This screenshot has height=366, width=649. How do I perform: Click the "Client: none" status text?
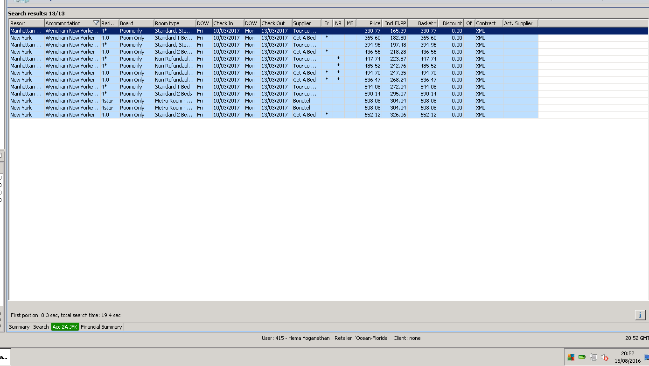[407, 338]
